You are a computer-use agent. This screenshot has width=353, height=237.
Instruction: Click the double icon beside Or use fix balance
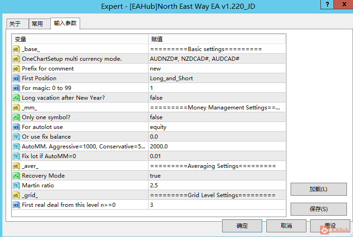(x=16, y=137)
